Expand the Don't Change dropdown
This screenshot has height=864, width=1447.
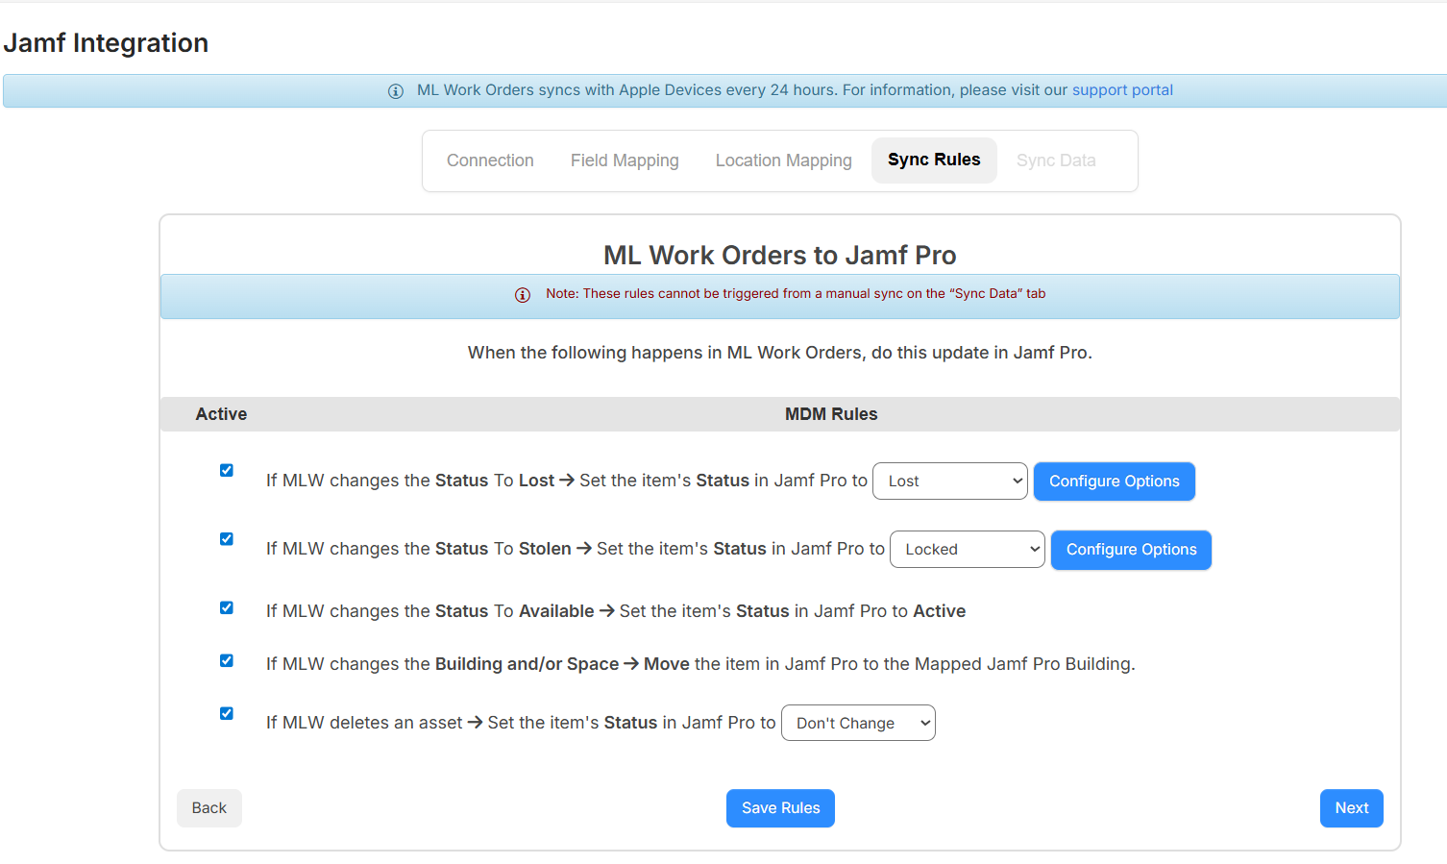pyautogui.click(x=858, y=723)
